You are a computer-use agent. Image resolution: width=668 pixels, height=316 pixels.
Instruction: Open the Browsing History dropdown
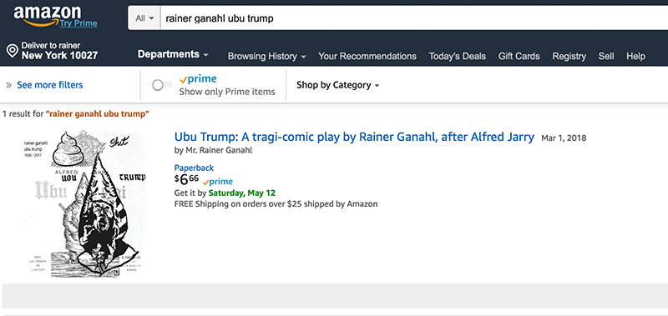coord(266,56)
